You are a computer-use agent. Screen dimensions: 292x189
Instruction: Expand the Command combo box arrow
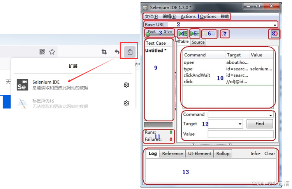(x=271, y=115)
